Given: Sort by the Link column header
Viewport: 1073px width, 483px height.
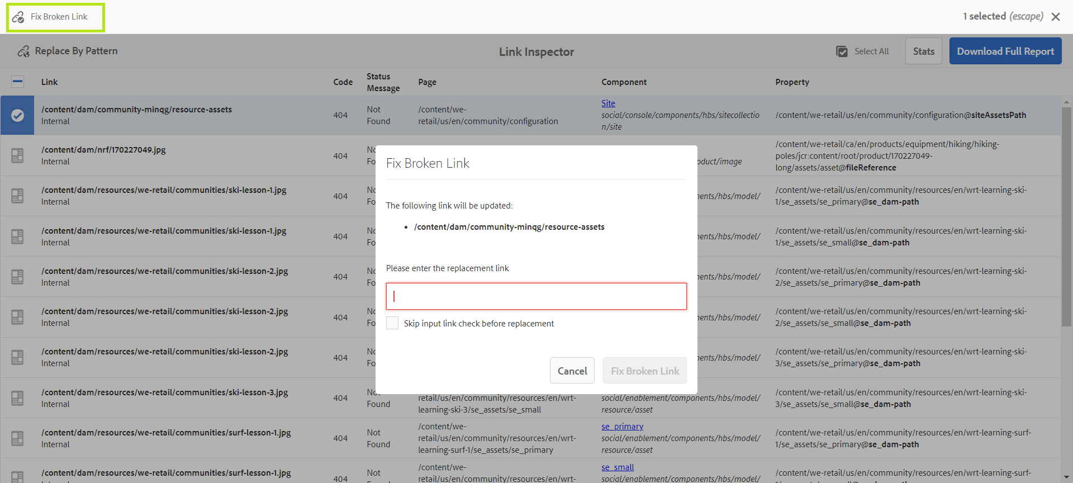Looking at the screenshot, I should coord(49,82).
